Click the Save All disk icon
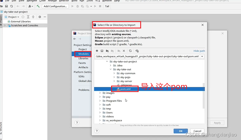This screenshot has height=140, width=241. click(x=6, y=6)
